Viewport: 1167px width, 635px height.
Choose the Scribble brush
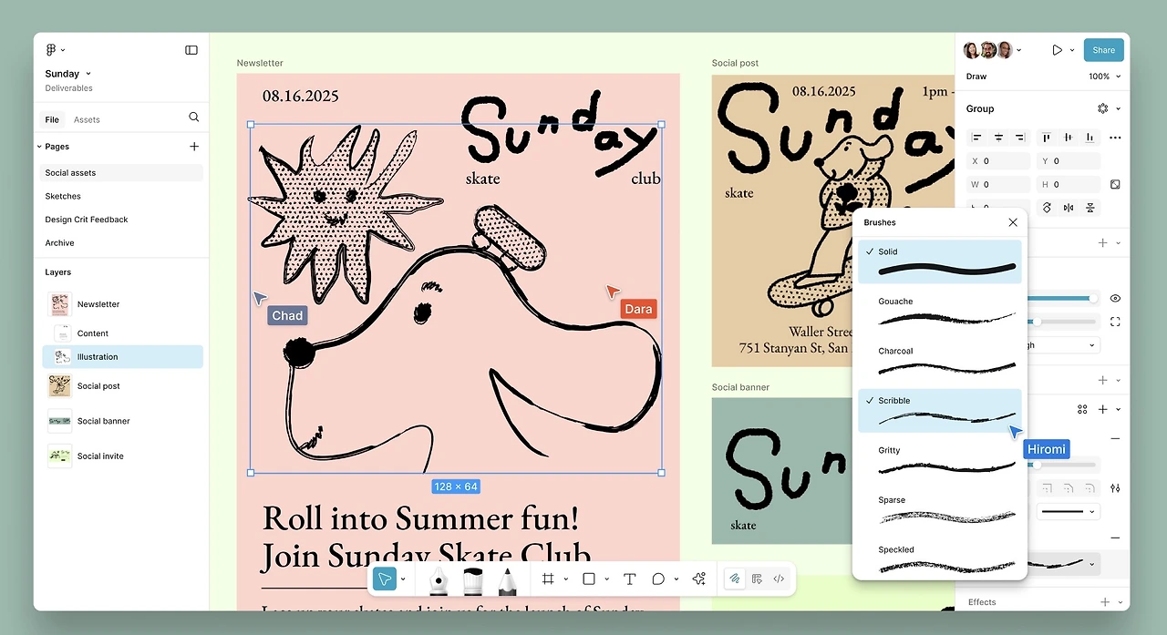pos(940,410)
